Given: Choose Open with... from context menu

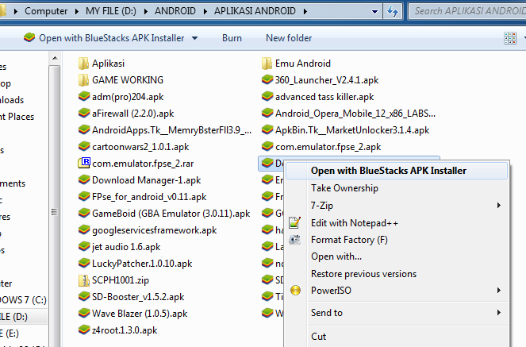Looking at the screenshot, I should coord(397,256).
